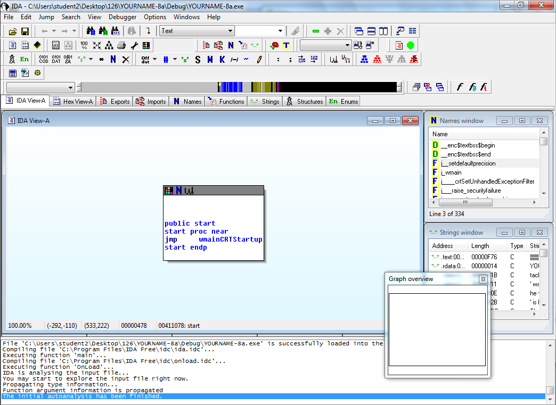Switch to the Imports tab
The image size is (556, 405).
point(151,101)
